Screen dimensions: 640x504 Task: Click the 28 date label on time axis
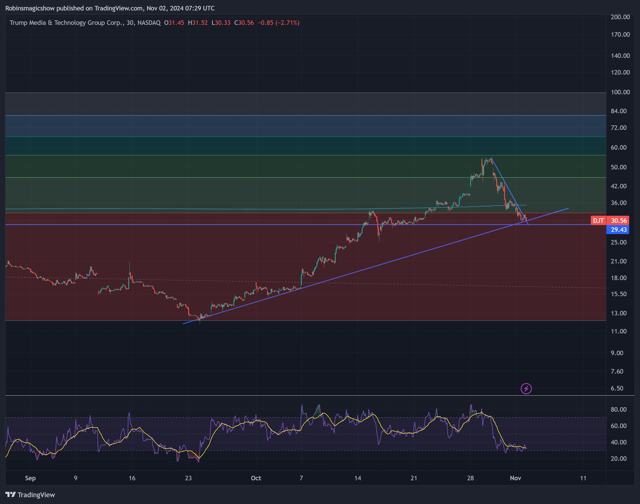tap(470, 478)
